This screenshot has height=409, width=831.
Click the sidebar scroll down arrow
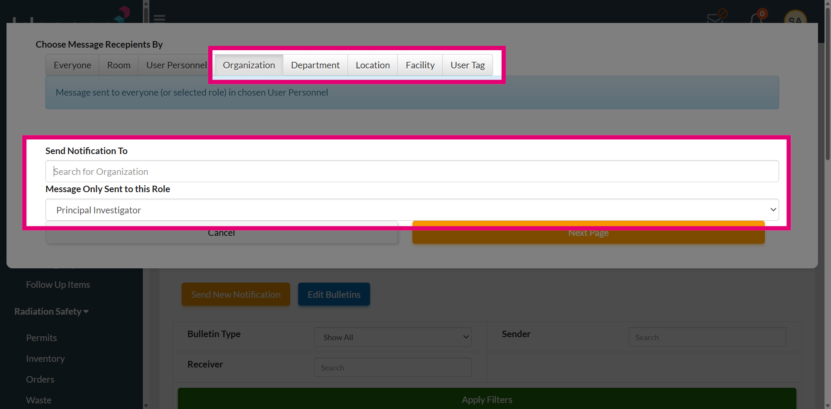tap(146, 406)
